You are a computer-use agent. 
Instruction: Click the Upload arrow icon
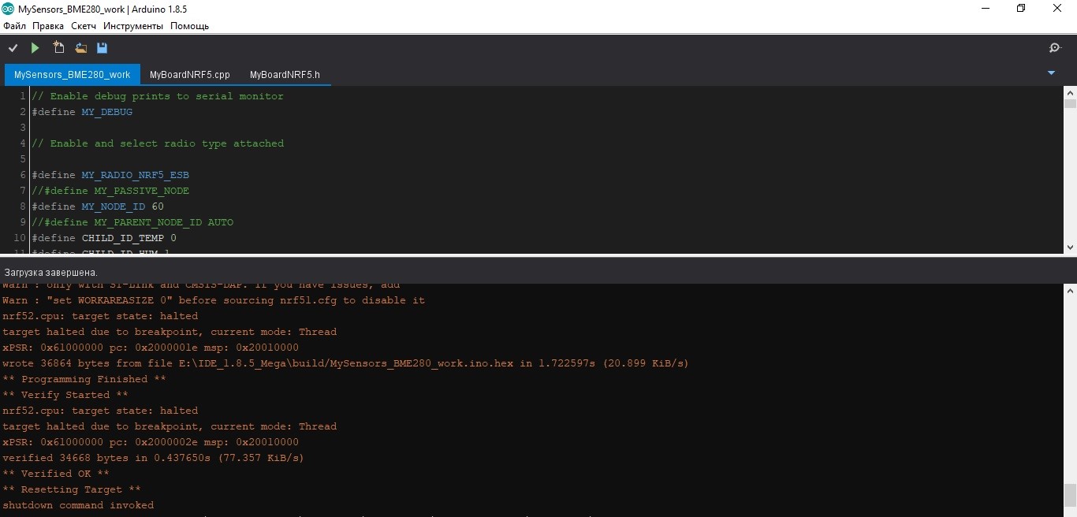click(35, 48)
